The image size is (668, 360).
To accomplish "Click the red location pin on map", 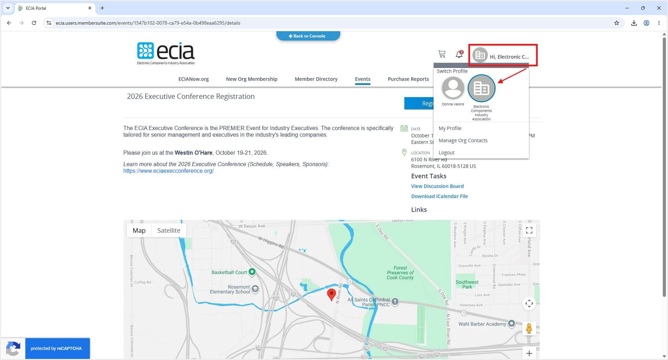I will pos(332,294).
